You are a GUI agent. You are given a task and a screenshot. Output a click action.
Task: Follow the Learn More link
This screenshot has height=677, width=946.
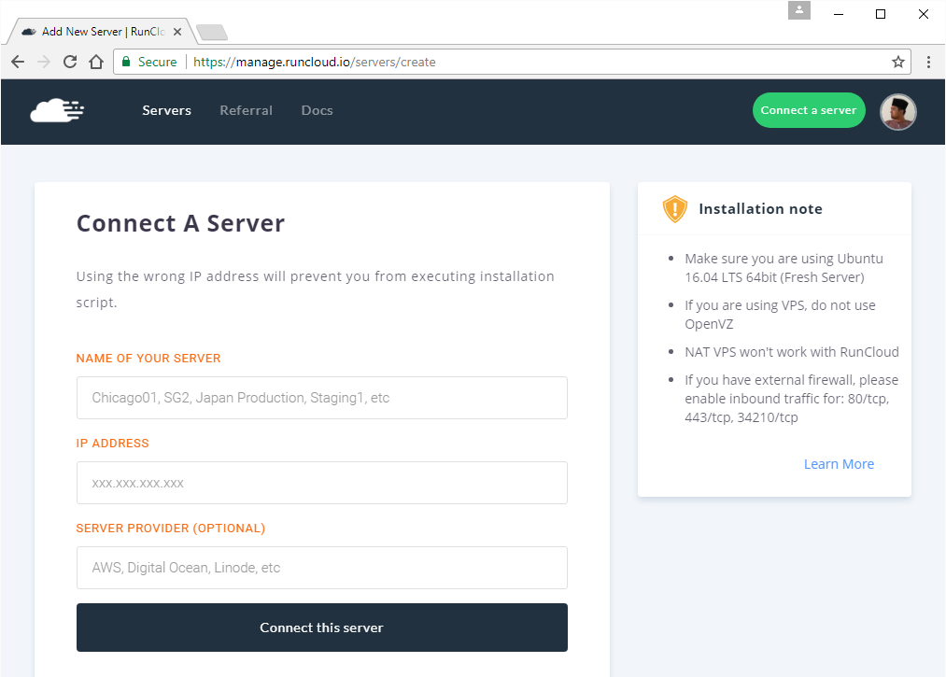pyautogui.click(x=839, y=464)
